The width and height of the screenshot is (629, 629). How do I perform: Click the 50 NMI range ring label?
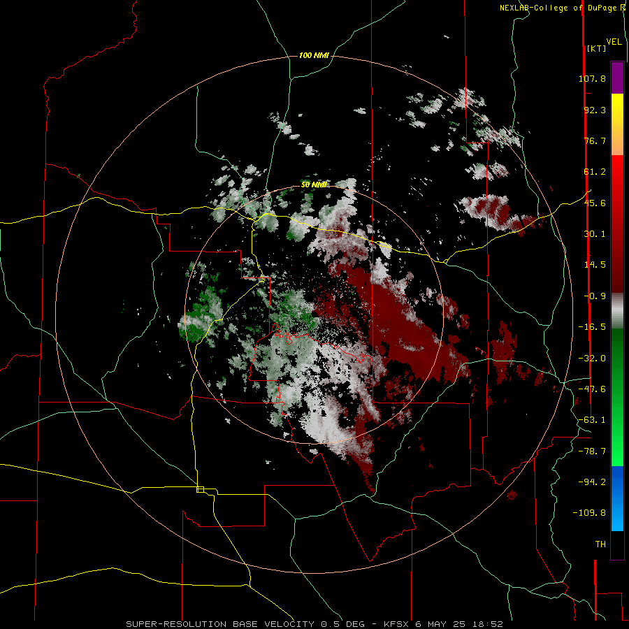[314, 185]
